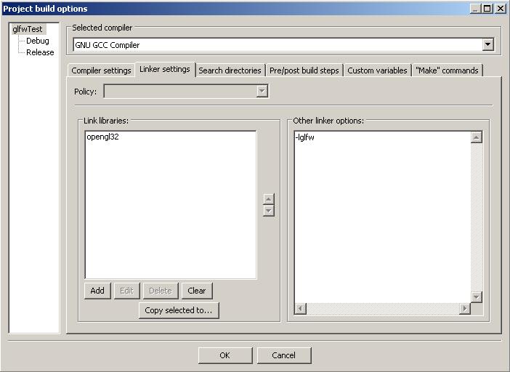The width and height of the screenshot is (510, 372).
Task: Click inside Other linker options text area
Action: [x=382, y=217]
